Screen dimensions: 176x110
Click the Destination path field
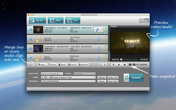(x=68, y=81)
